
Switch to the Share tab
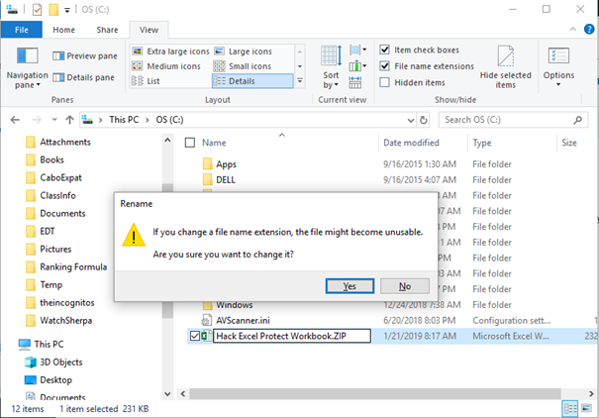click(x=107, y=30)
